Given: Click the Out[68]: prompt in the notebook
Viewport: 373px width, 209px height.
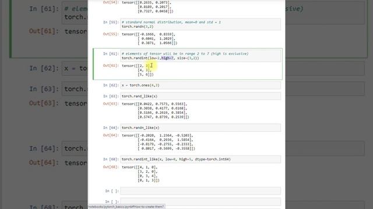Looking at the screenshot, I should [111, 167].
